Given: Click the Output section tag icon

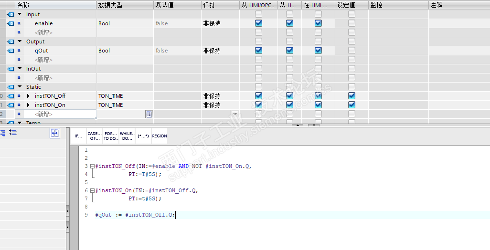Looking at the screenshot, I should (11, 42).
